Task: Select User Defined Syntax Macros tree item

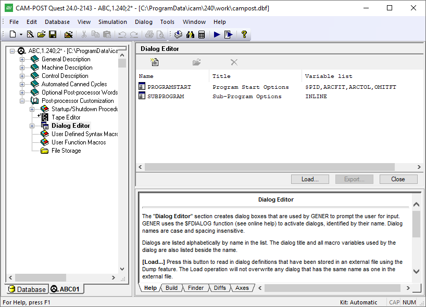Action: click(x=84, y=134)
